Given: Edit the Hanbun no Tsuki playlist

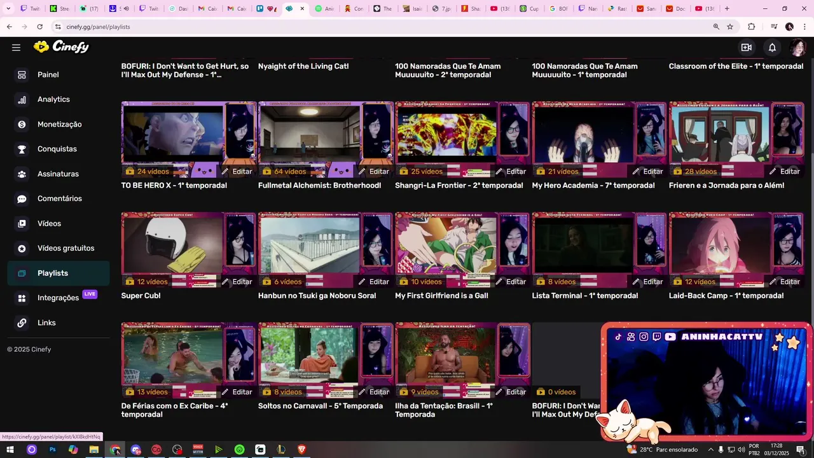Looking at the screenshot, I should [x=373, y=282].
